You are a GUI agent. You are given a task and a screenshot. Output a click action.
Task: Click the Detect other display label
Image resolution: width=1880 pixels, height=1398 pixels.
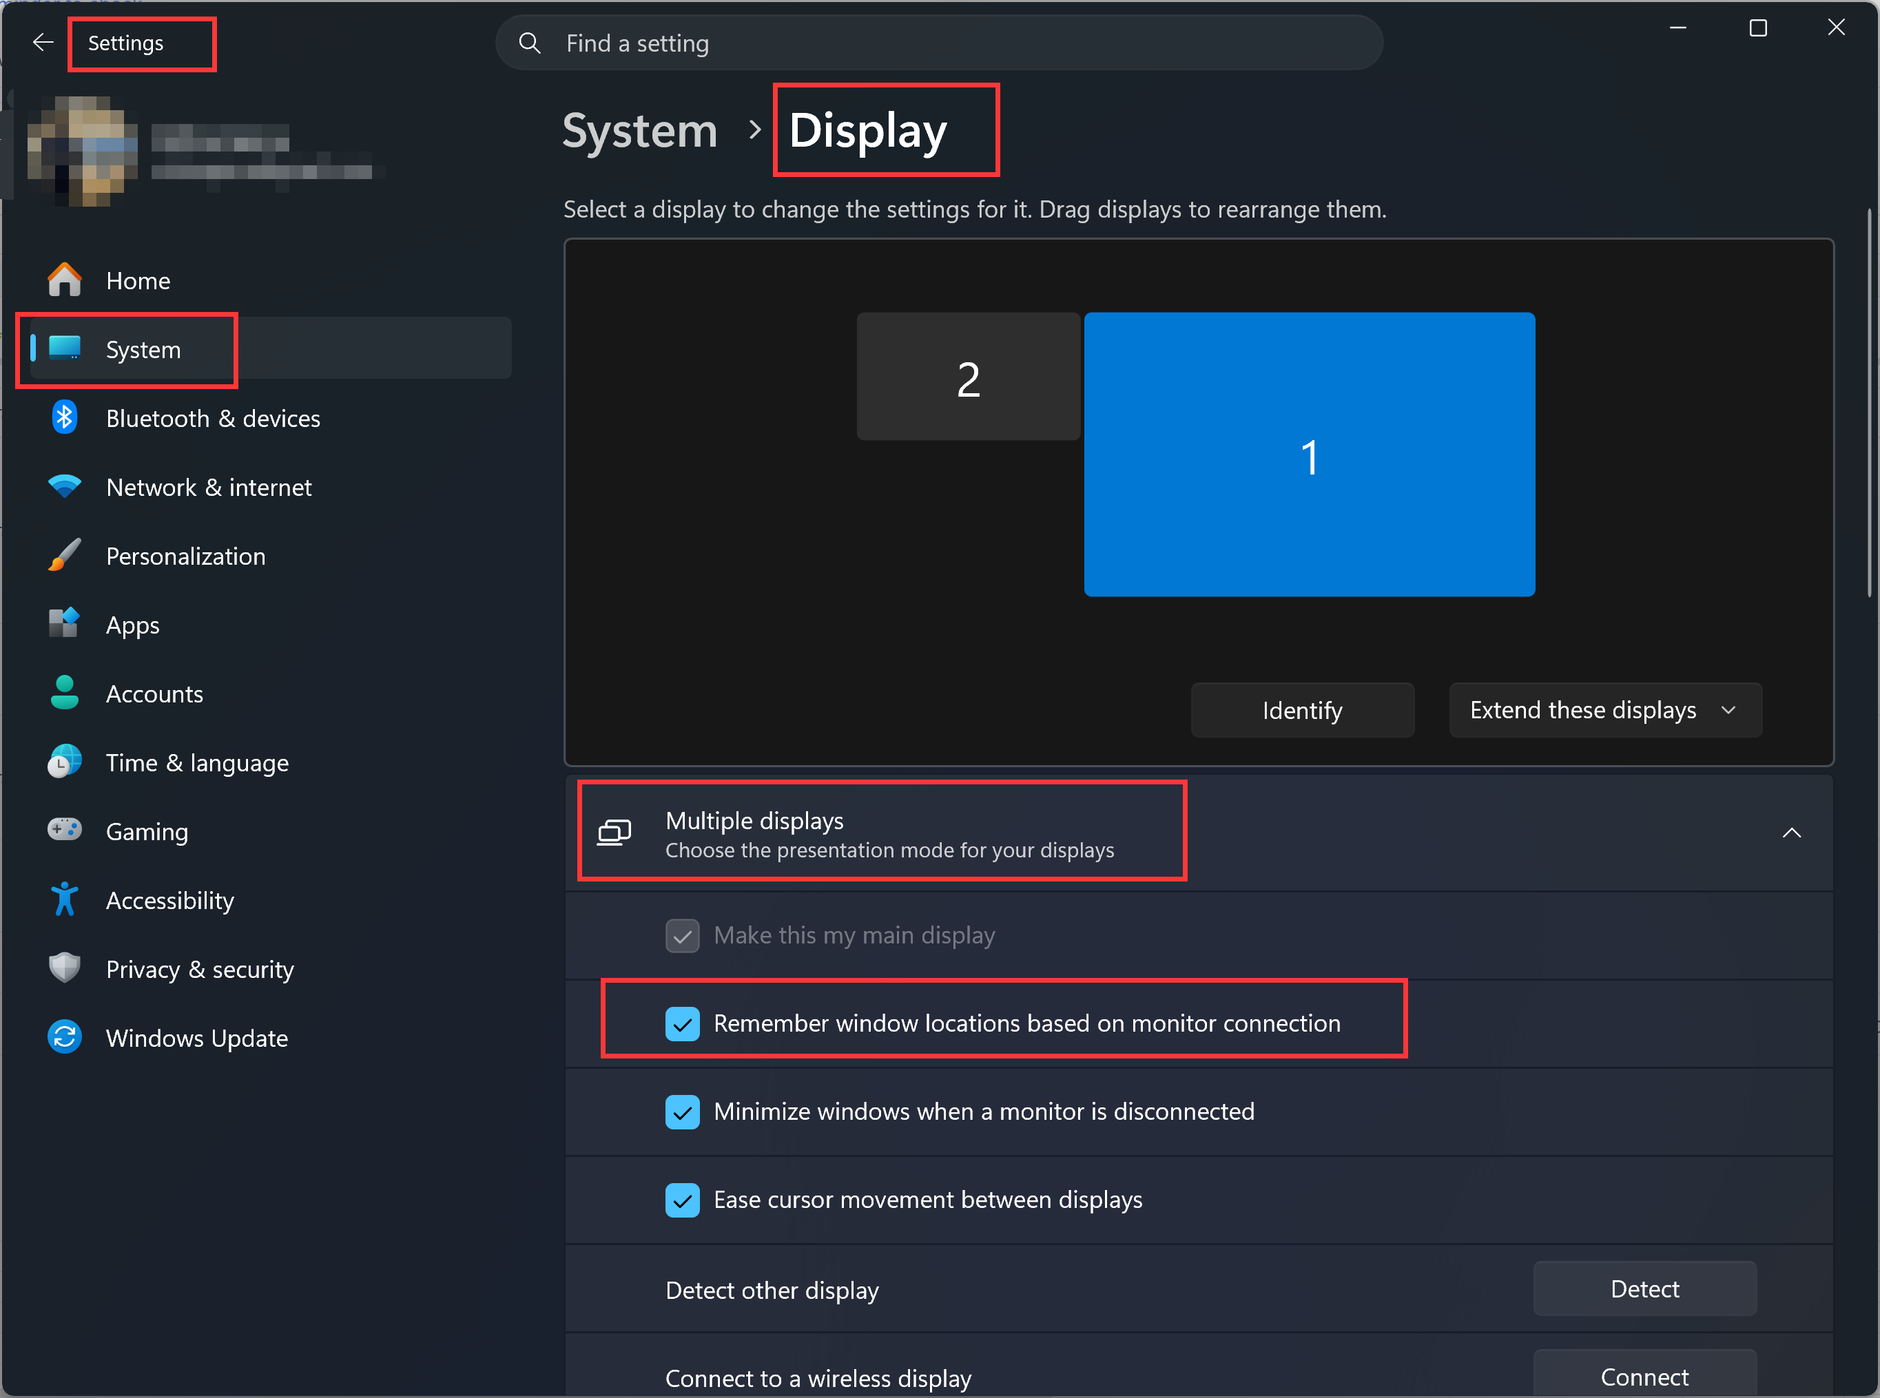coord(772,1291)
